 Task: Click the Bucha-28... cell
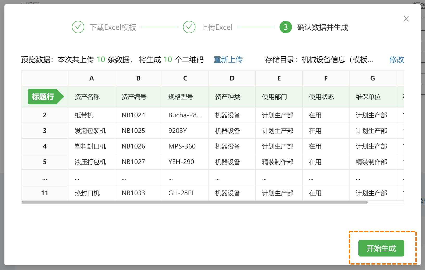pyautogui.click(x=185, y=115)
